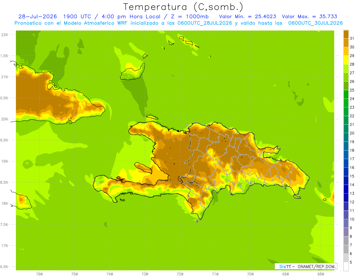
Task: Click the '74W' longitude label
Action: click(110, 274)
